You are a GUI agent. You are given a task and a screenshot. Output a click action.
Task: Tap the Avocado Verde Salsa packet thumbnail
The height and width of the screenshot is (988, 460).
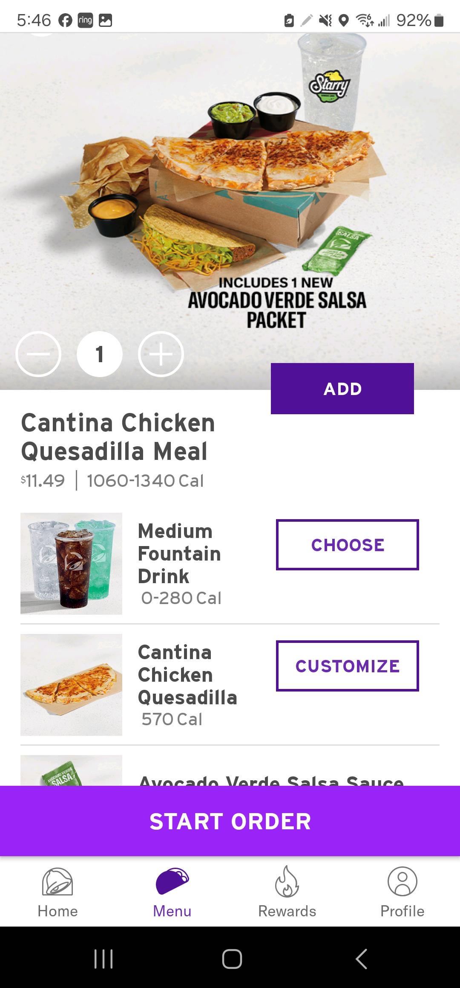pos(71,771)
